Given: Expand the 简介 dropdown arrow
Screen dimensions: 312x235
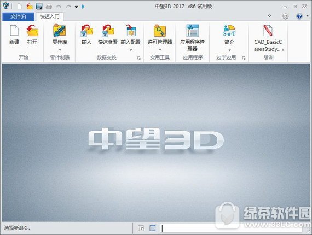Looking at the screenshot, I should [229, 50].
